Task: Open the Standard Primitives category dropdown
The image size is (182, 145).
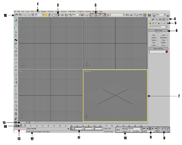Action: click(x=159, y=27)
